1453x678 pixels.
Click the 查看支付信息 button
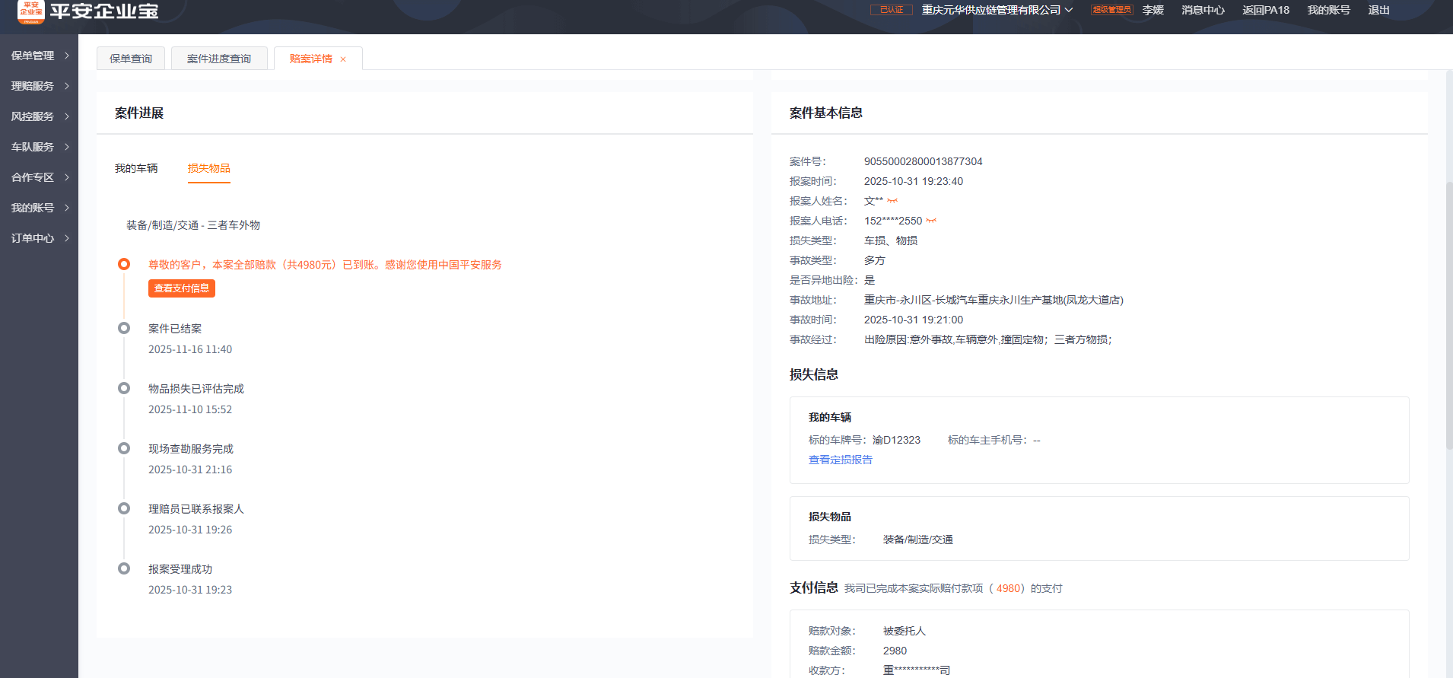[x=182, y=288]
